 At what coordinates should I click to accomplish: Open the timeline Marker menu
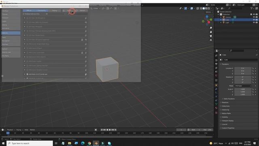pos(32,130)
